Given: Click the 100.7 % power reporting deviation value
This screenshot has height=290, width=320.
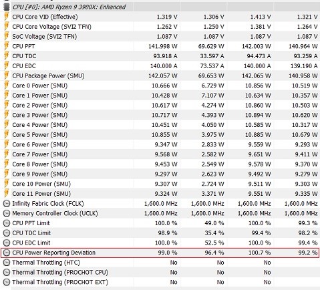Looking at the screenshot, I should (260, 253).
